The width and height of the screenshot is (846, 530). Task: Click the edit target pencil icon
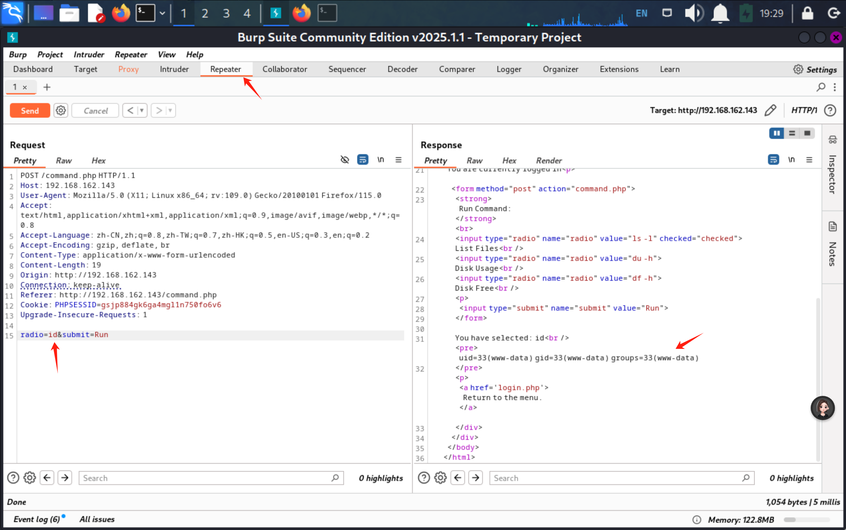pos(770,111)
